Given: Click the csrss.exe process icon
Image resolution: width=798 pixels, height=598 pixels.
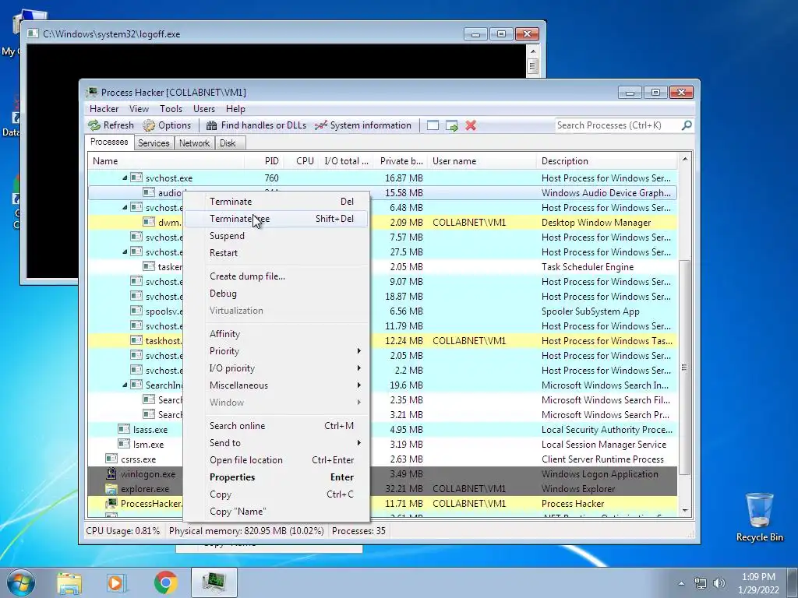Looking at the screenshot, I should click(x=111, y=459).
